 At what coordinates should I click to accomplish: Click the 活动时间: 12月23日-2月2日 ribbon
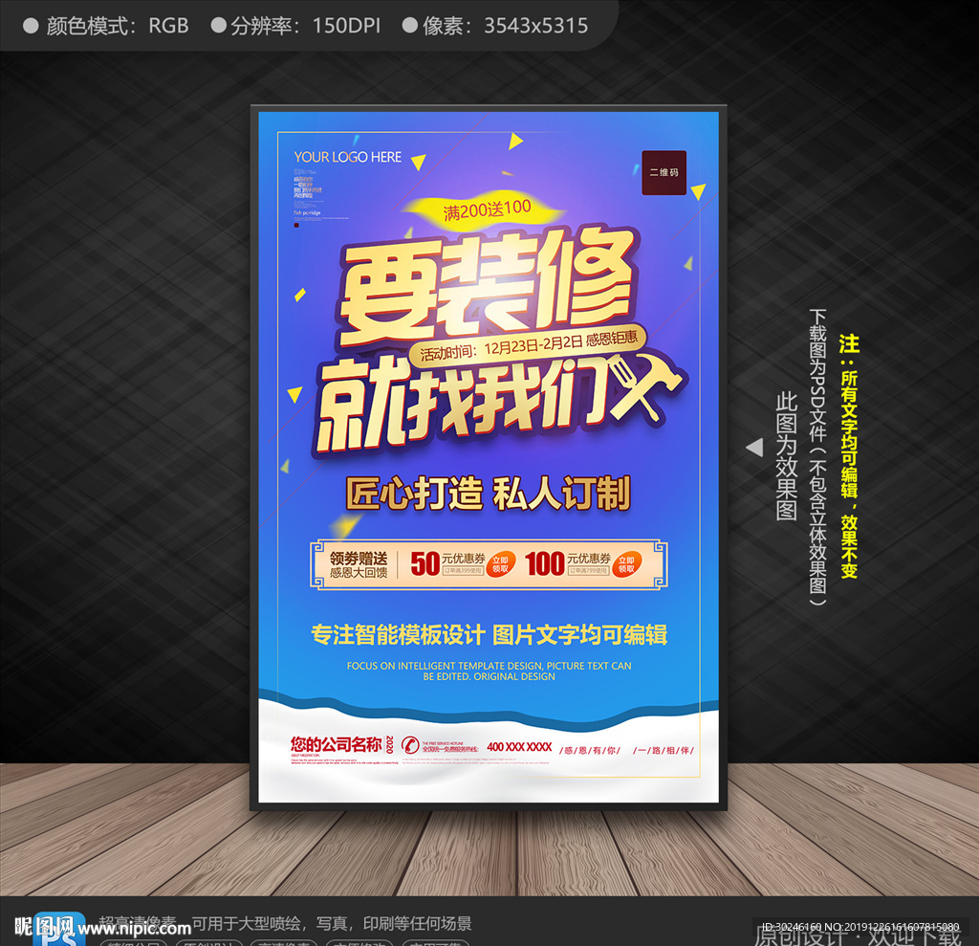click(x=528, y=345)
